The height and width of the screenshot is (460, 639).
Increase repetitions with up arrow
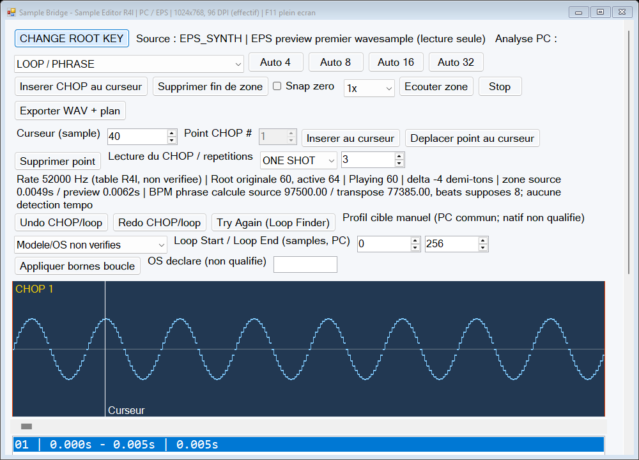pos(399,156)
